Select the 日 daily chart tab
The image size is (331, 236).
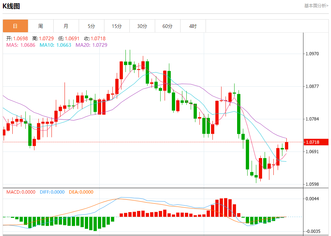click(16, 26)
